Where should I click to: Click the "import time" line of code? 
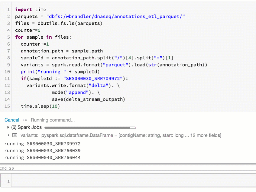pos(31,9)
